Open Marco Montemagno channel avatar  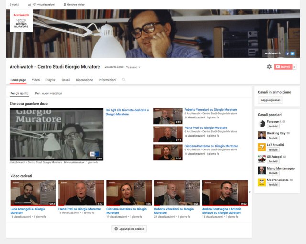[x=262, y=170]
